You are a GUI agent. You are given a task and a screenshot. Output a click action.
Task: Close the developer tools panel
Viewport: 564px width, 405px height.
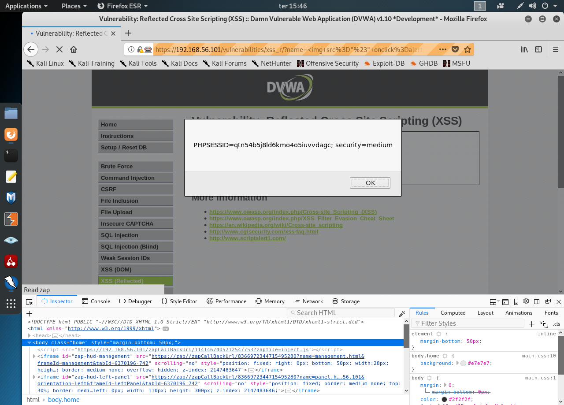(558, 301)
